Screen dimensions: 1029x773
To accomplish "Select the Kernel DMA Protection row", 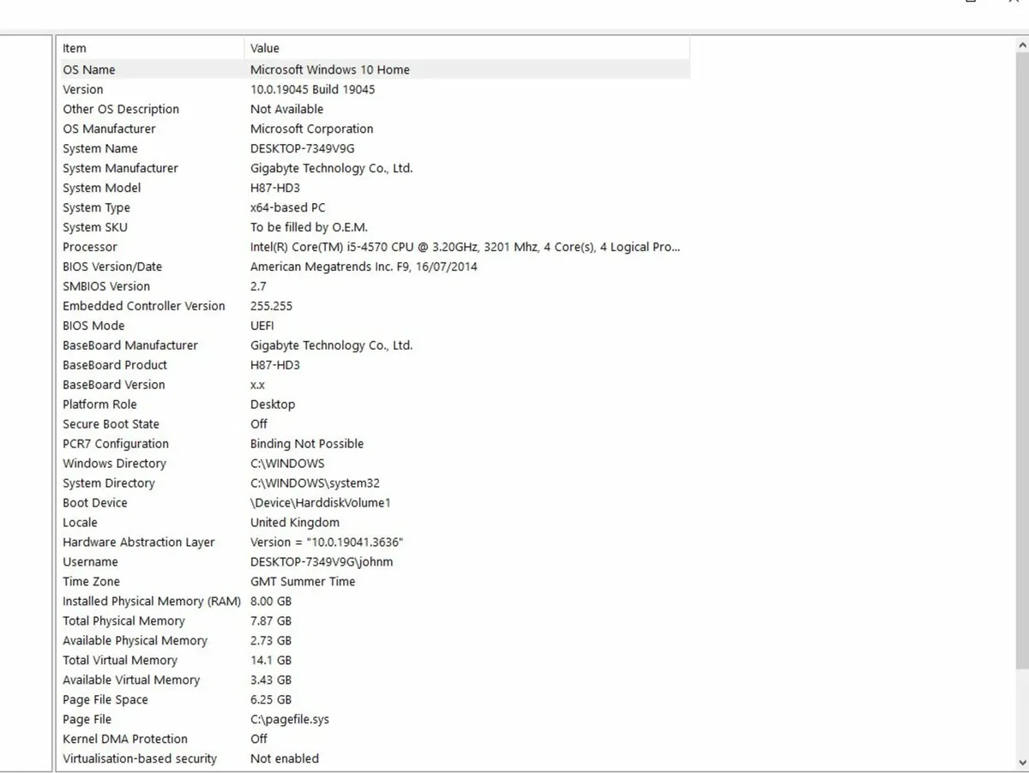I will (x=125, y=740).
